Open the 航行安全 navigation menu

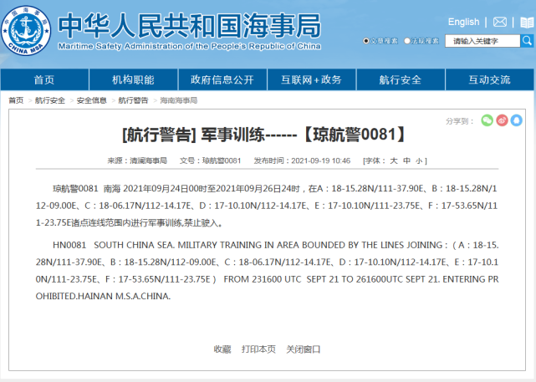click(x=401, y=79)
